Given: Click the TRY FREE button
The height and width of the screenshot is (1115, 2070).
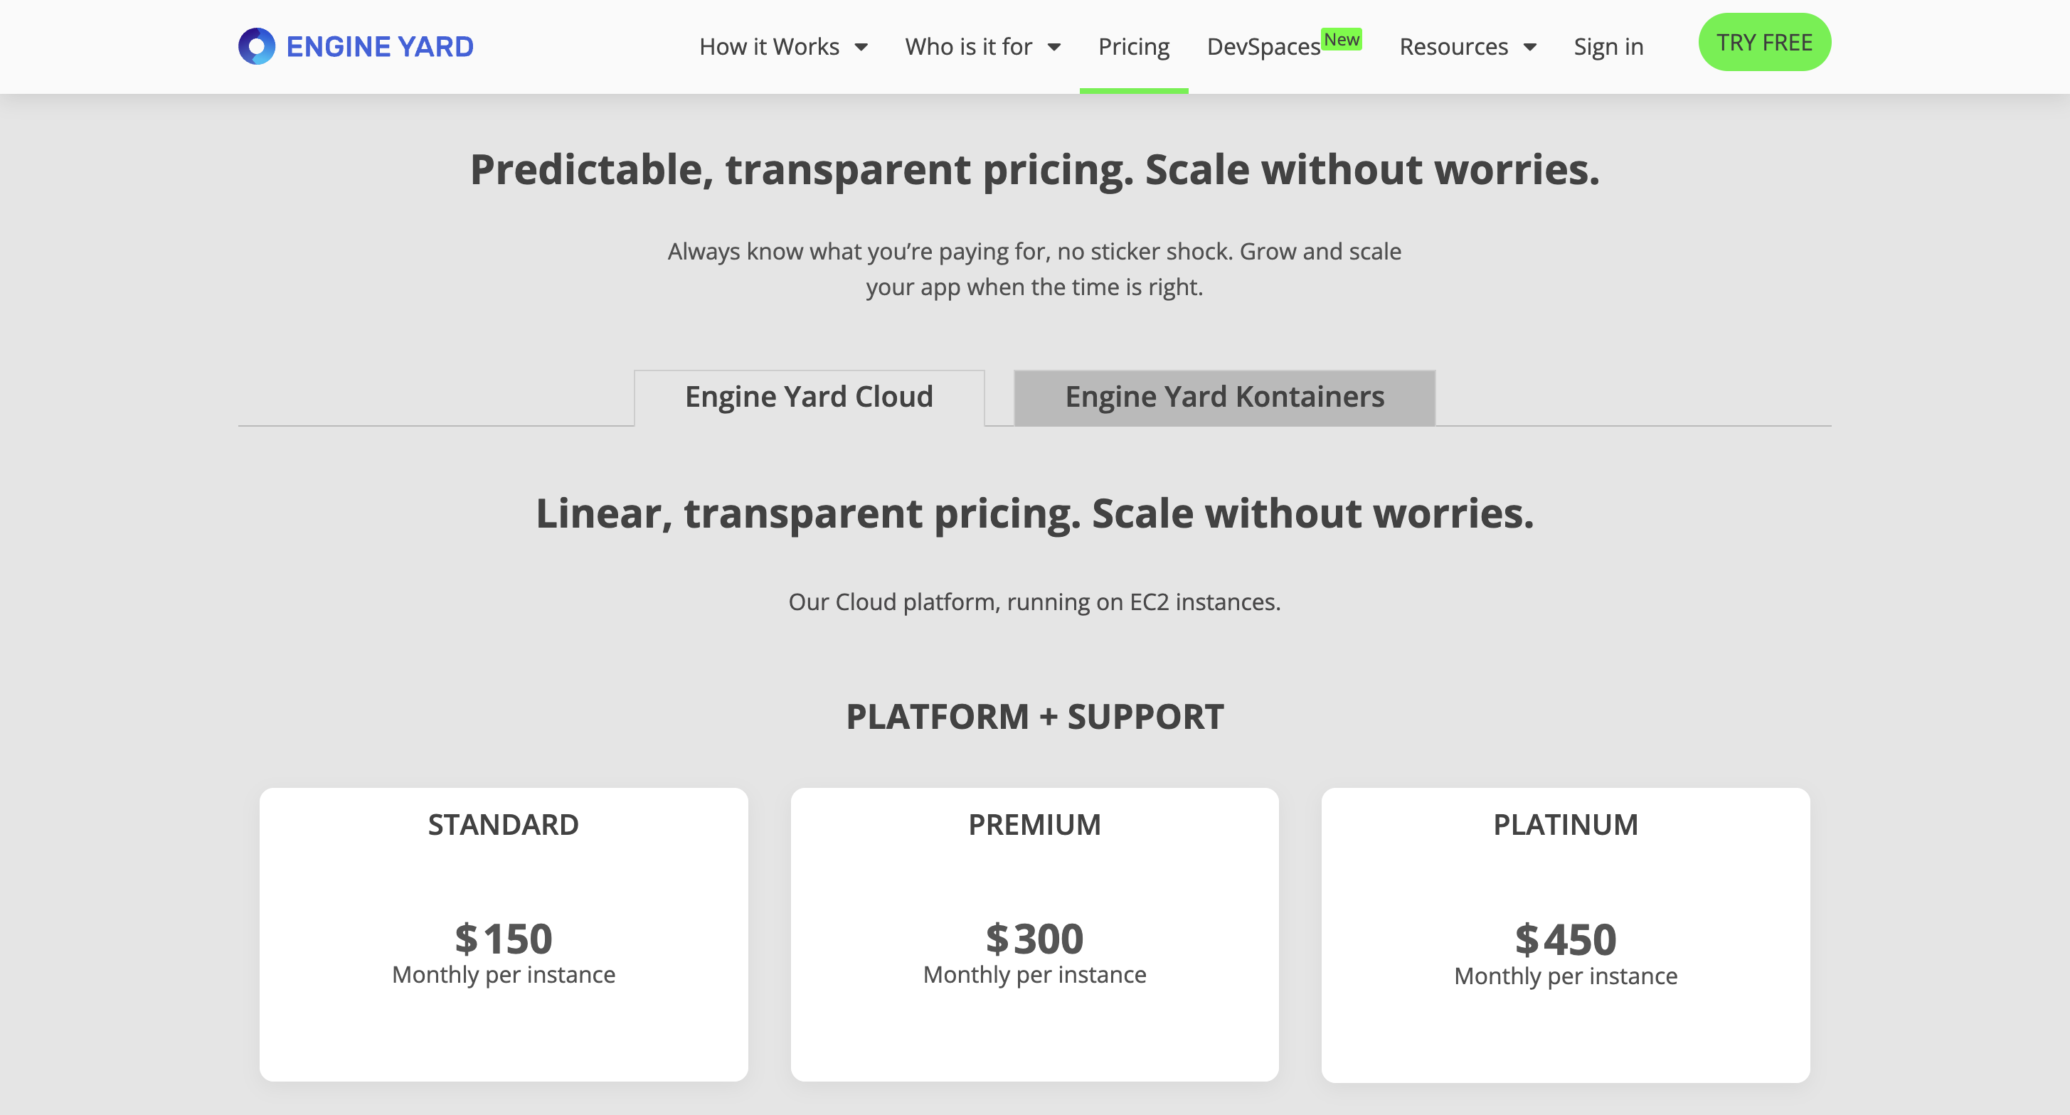Looking at the screenshot, I should (1765, 43).
